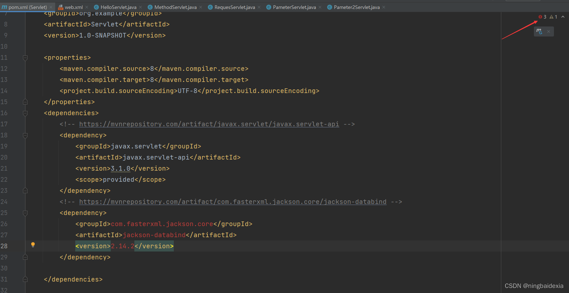Image resolution: width=569 pixels, height=293 pixels.
Task: Click the artifactId jackson-databind text
Action: pyautogui.click(x=154, y=235)
